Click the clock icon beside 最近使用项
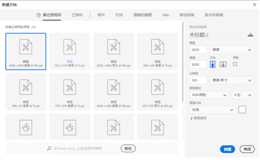 coord(38,15)
